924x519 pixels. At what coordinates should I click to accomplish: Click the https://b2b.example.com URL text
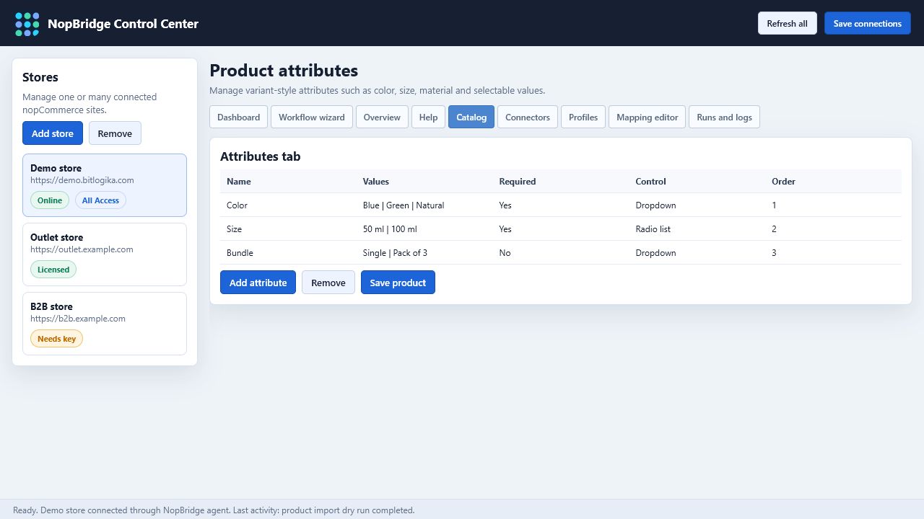[x=78, y=319]
